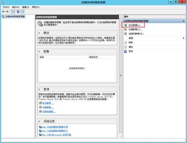Viewport: 187px width, 143px height.
Task: Click the cluster icon in the overview header
Action: pyautogui.click(x=40, y=24)
